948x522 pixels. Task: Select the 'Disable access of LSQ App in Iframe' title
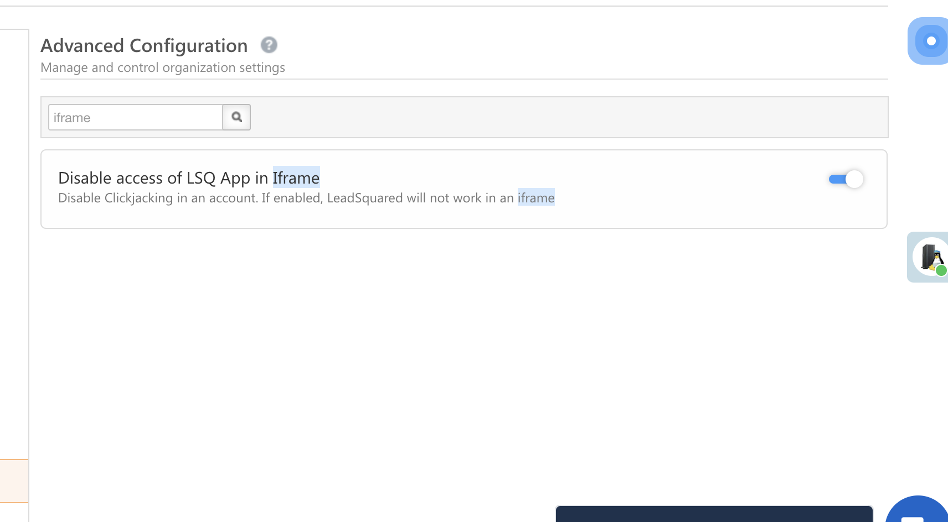point(189,178)
